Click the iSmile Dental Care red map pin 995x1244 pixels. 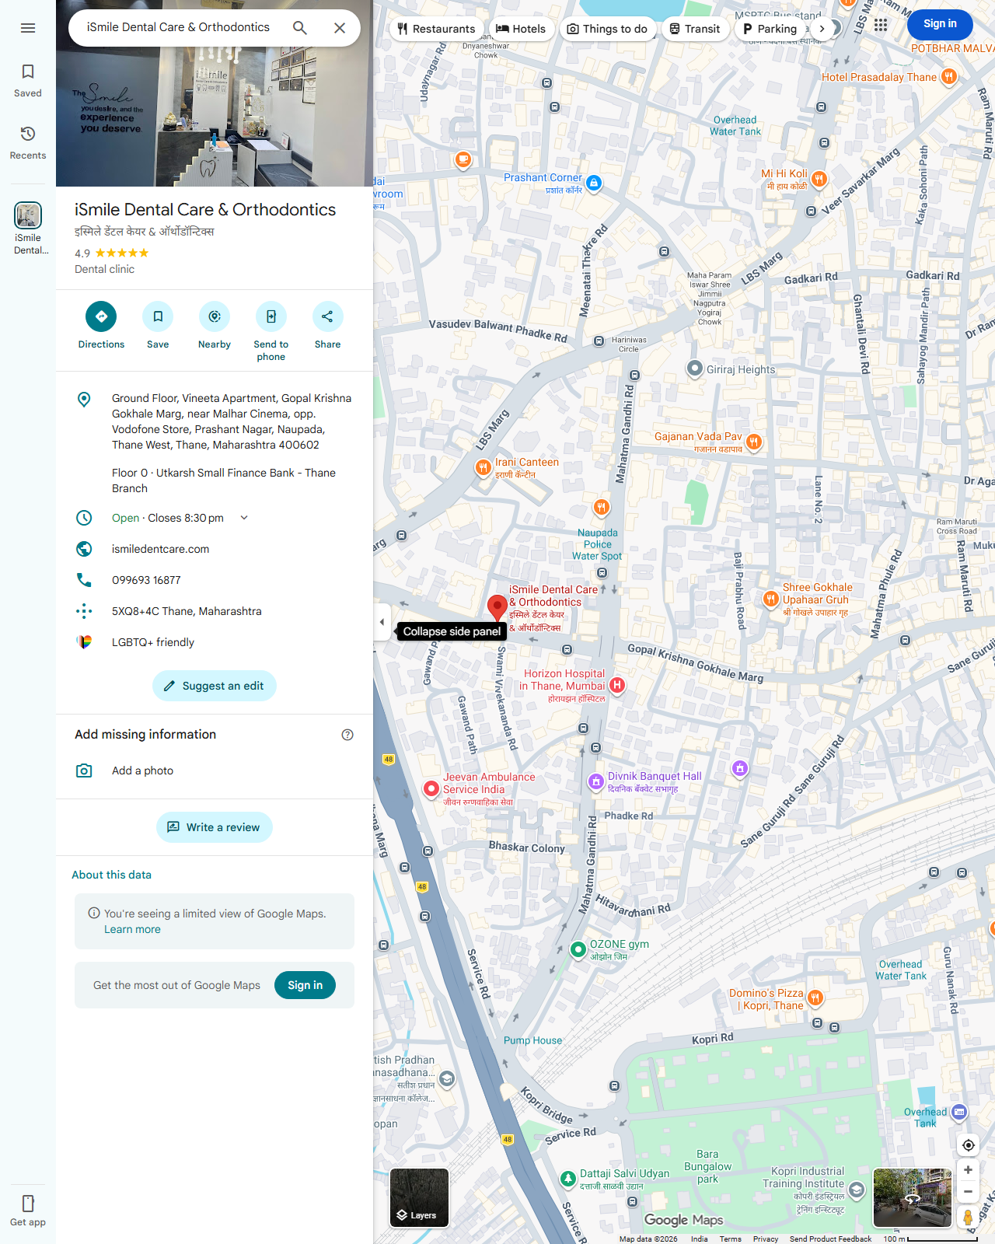pos(497,608)
